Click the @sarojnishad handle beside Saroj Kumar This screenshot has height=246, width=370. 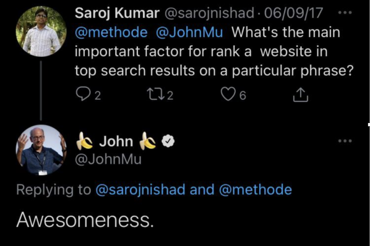click(x=209, y=13)
